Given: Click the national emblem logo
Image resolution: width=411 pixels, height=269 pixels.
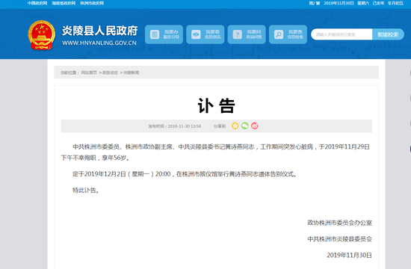Looking at the screenshot, I should click(x=41, y=35).
